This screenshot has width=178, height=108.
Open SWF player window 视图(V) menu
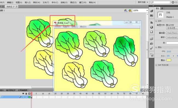tap(66, 27)
